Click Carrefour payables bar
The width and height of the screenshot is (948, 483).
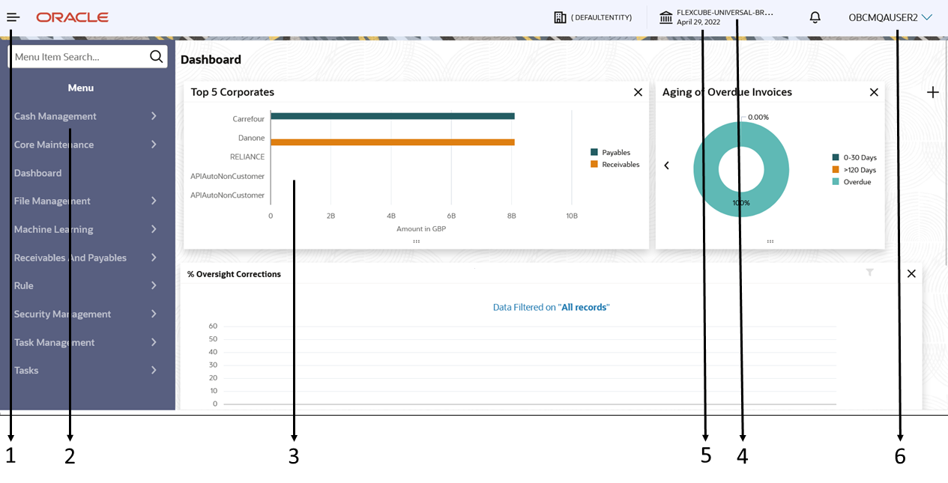[393, 116]
